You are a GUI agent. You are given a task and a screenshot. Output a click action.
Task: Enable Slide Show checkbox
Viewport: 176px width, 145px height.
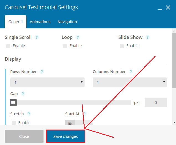pyautogui.click(x=122, y=46)
